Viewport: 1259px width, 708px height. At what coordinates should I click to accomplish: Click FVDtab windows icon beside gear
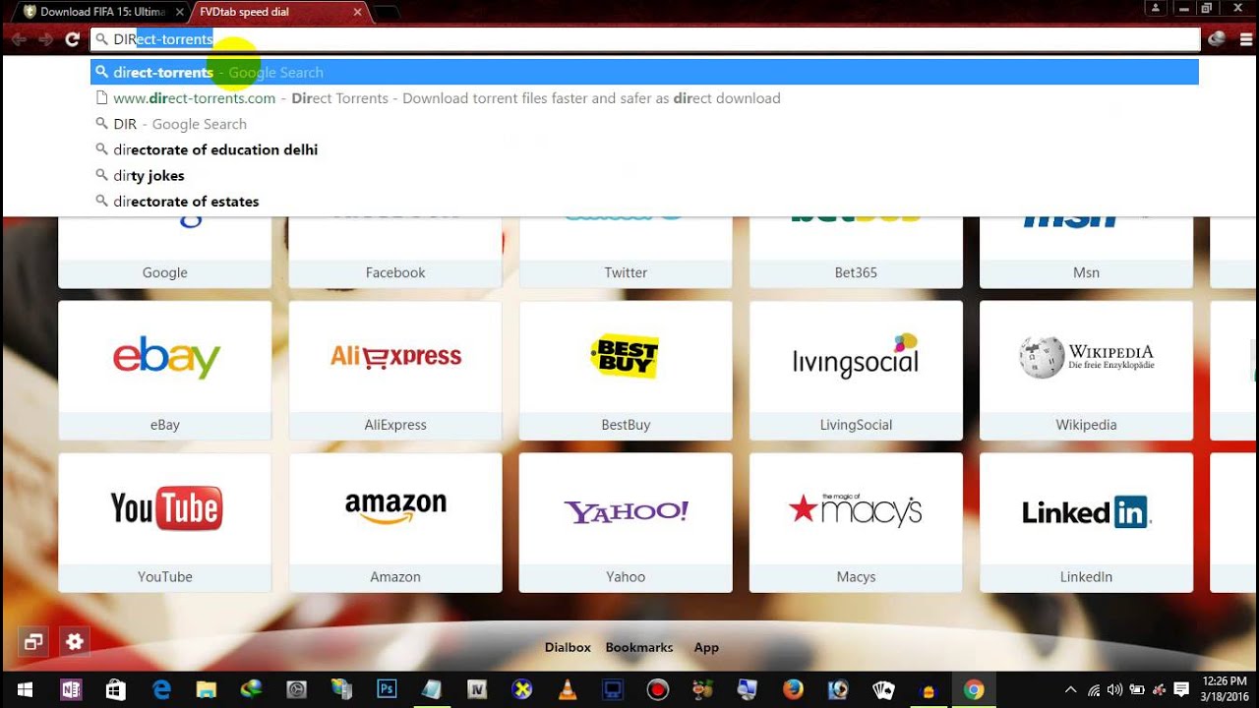pos(32,642)
